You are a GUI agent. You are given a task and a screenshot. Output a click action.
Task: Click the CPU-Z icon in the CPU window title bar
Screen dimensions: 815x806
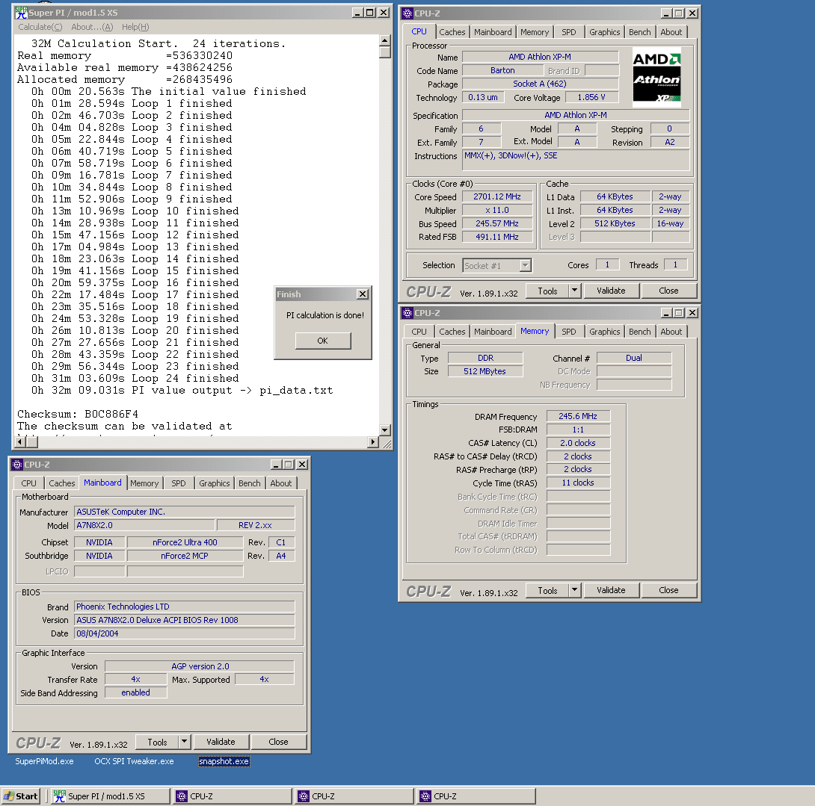pos(407,13)
